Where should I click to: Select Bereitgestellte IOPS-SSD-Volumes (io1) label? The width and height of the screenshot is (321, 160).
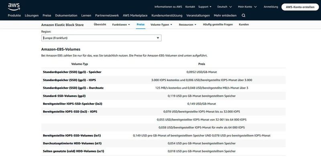(x=72, y=136)
